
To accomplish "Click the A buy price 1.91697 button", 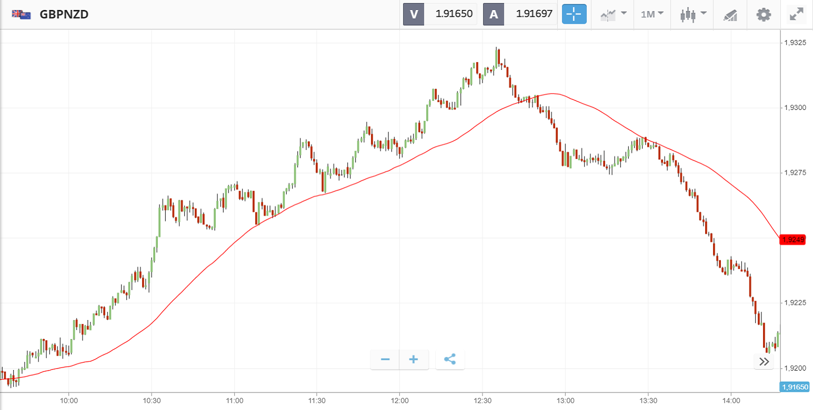I will point(520,14).
